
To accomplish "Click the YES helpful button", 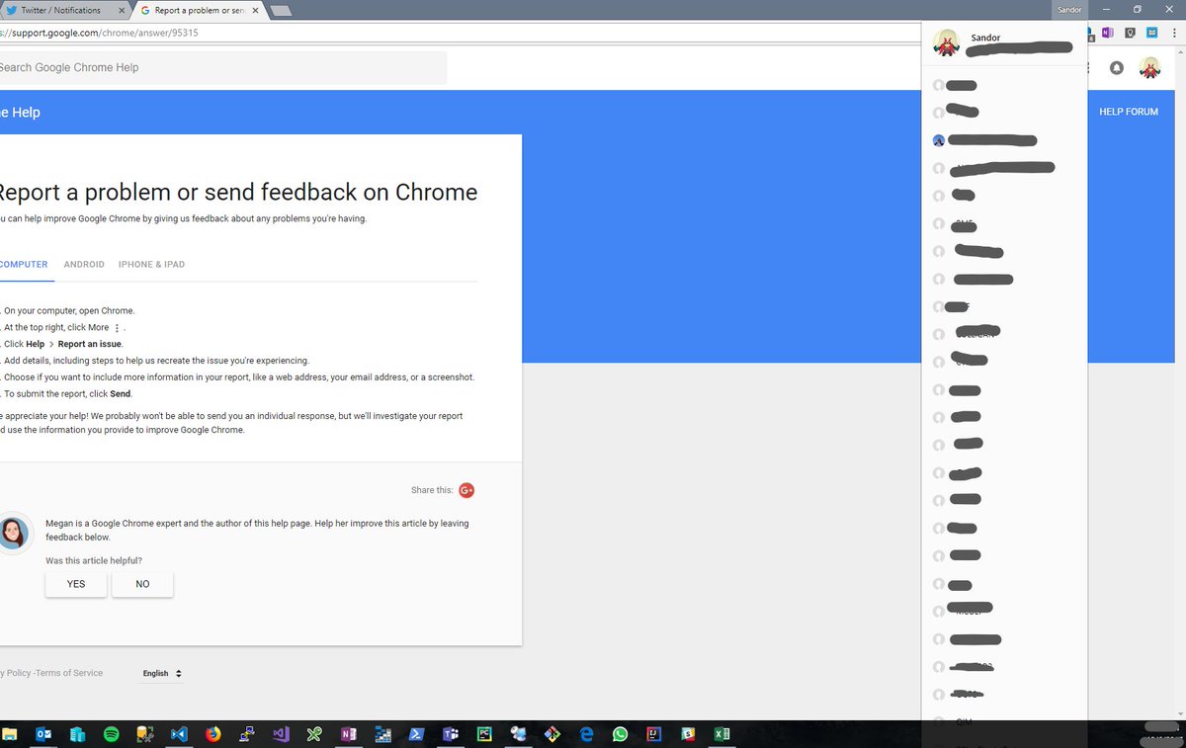I will 76,584.
